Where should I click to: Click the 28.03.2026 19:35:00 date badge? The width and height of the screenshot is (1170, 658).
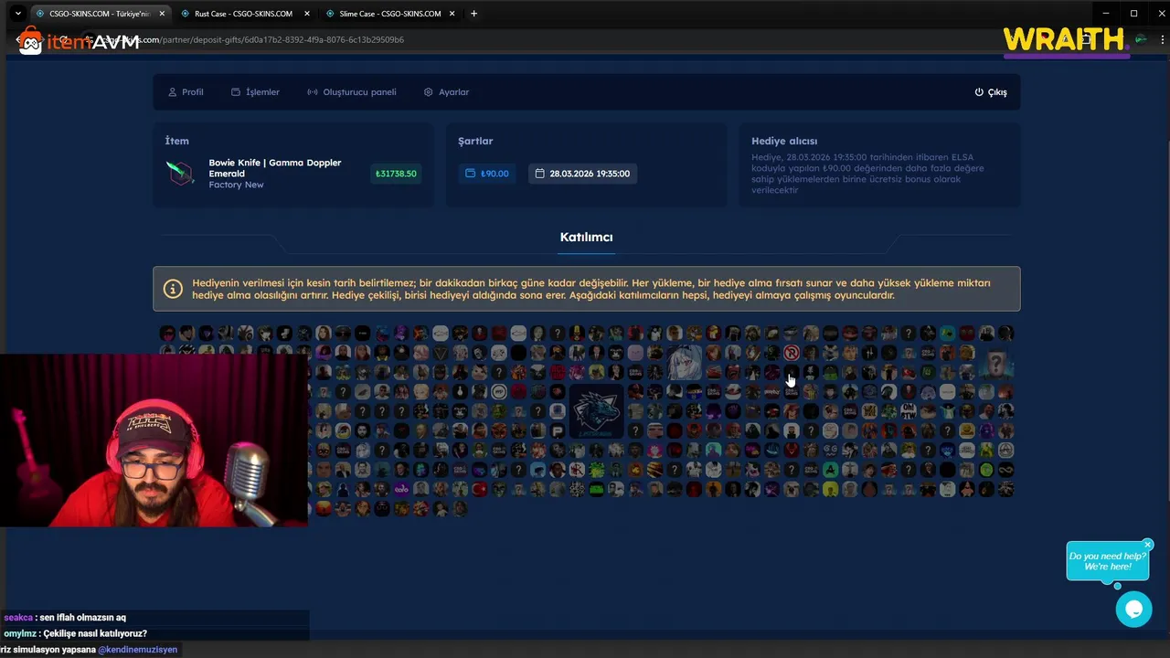[x=582, y=174]
